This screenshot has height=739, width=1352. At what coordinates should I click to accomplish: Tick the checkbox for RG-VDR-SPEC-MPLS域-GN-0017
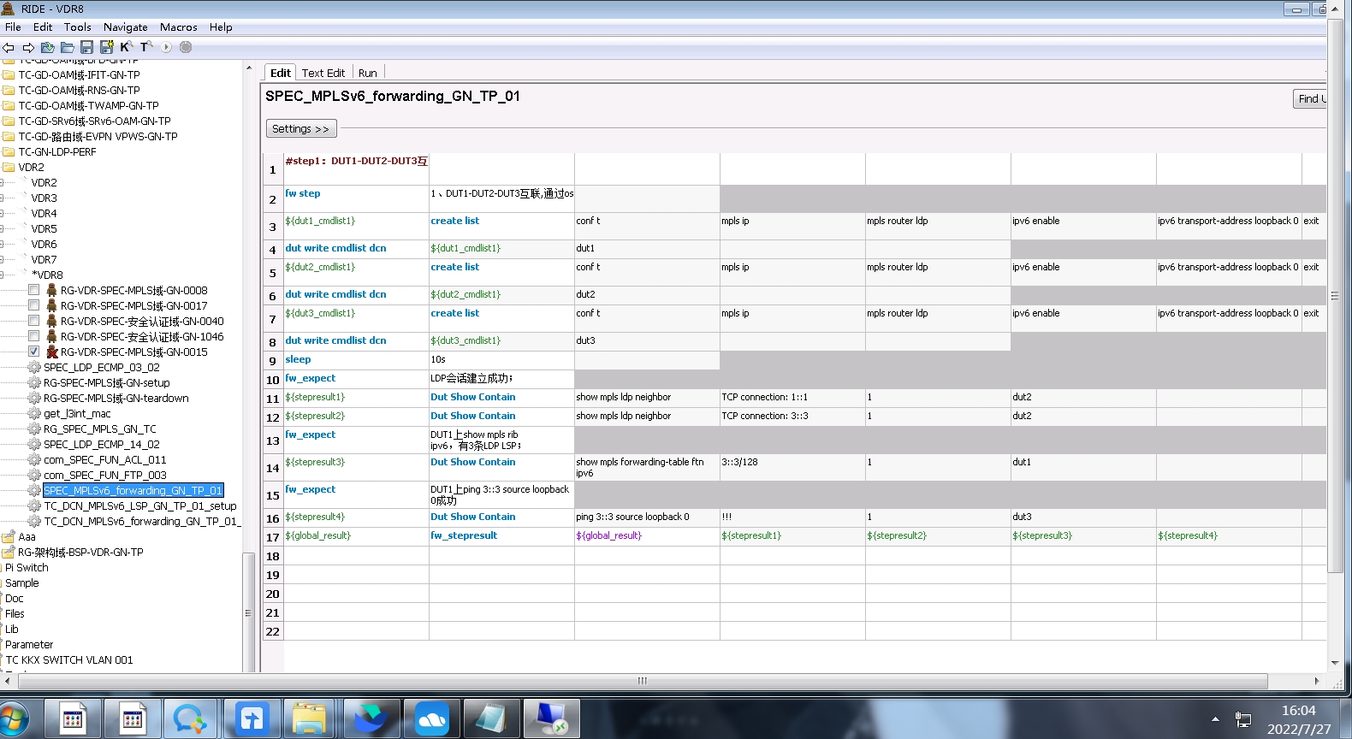(x=33, y=305)
